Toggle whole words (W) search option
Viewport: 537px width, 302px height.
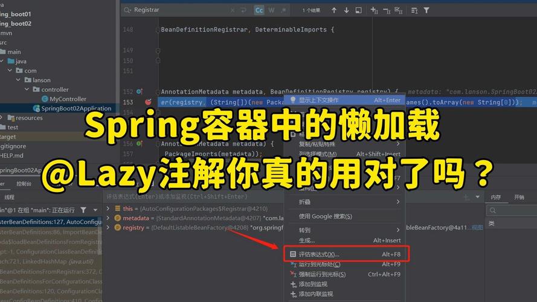[271, 10]
